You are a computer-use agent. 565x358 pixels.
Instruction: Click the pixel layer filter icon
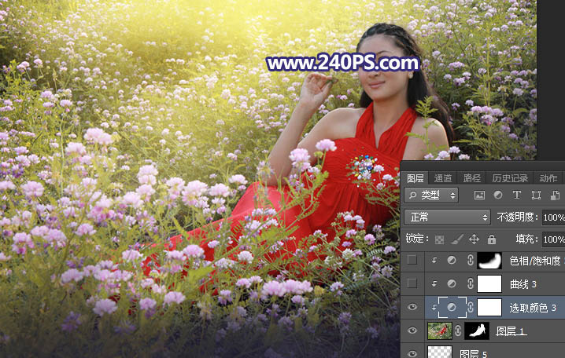coord(478,195)
